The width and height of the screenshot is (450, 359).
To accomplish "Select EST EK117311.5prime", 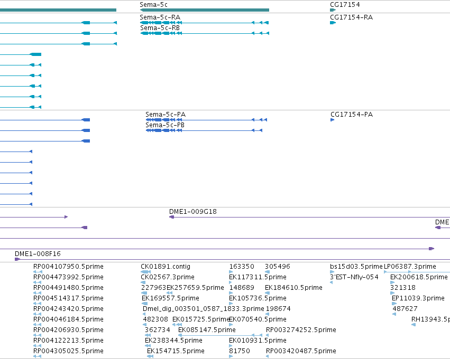I will (258, 277).
